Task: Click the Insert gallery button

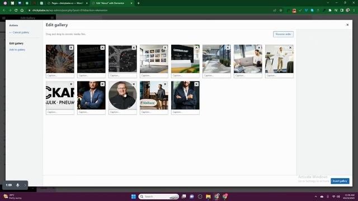Action: click(x=340, y=181)
